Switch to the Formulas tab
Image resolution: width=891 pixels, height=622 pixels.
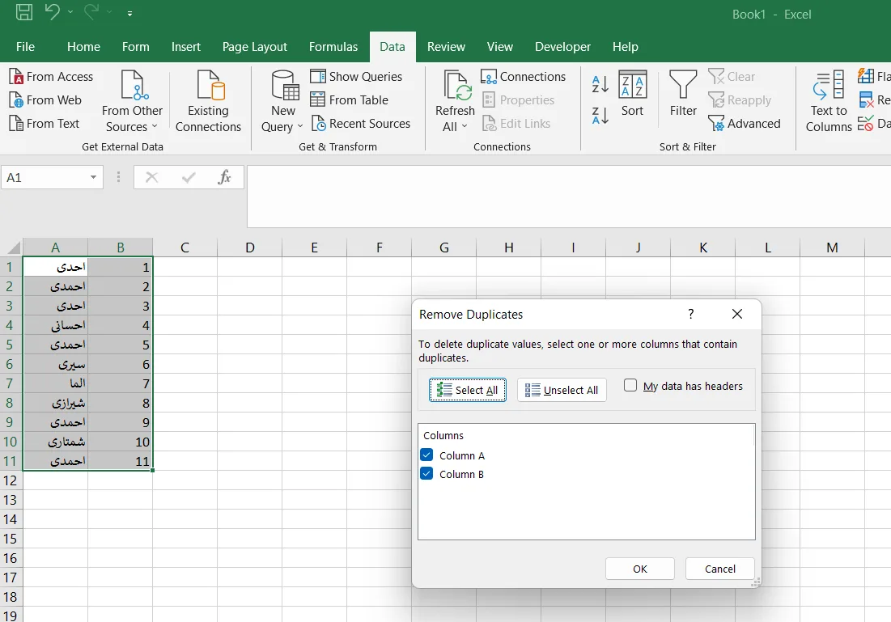(333, 47)
